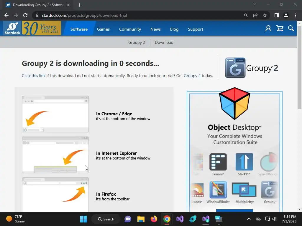302x226 pixels.
Task: Open Visual Studio from taskbar
Action: [180, 219]
